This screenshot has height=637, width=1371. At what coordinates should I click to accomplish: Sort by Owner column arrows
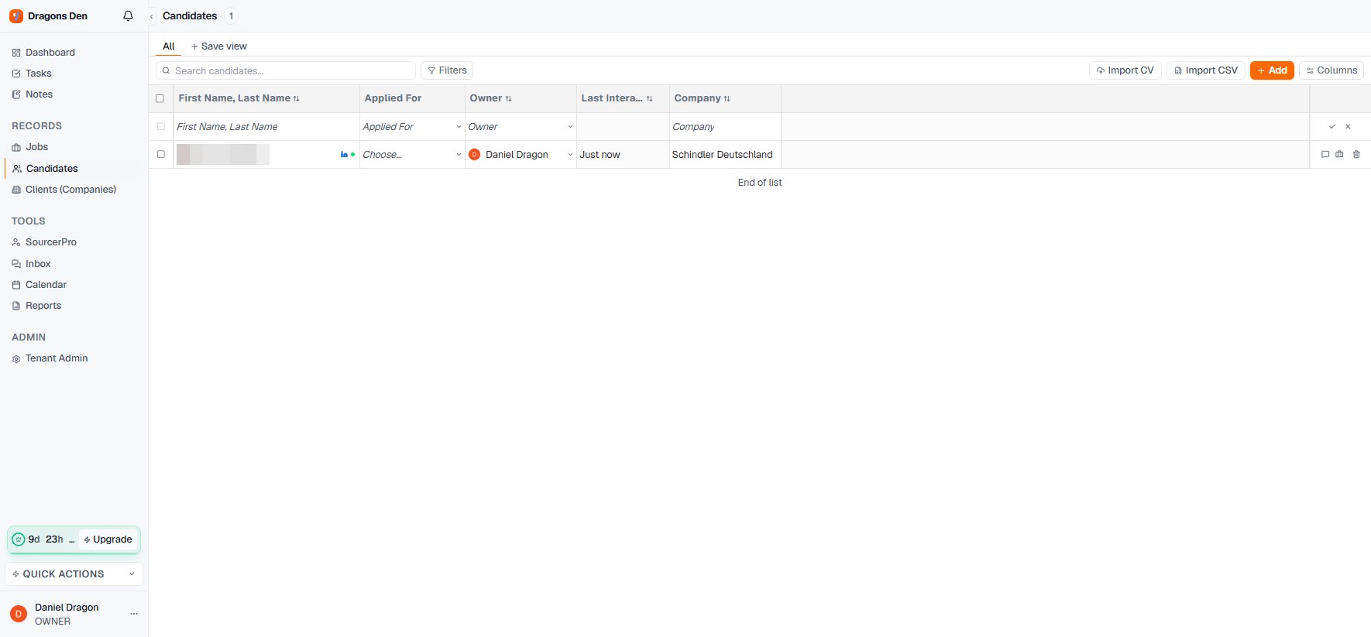[x=508, y=98]
